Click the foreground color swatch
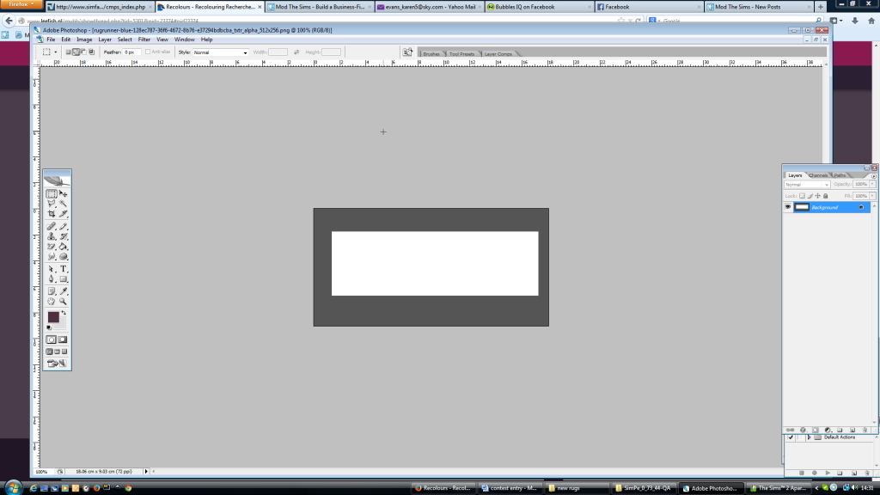Image resolution: width=880 pixels, height=495 pixels. coord(53,317)
